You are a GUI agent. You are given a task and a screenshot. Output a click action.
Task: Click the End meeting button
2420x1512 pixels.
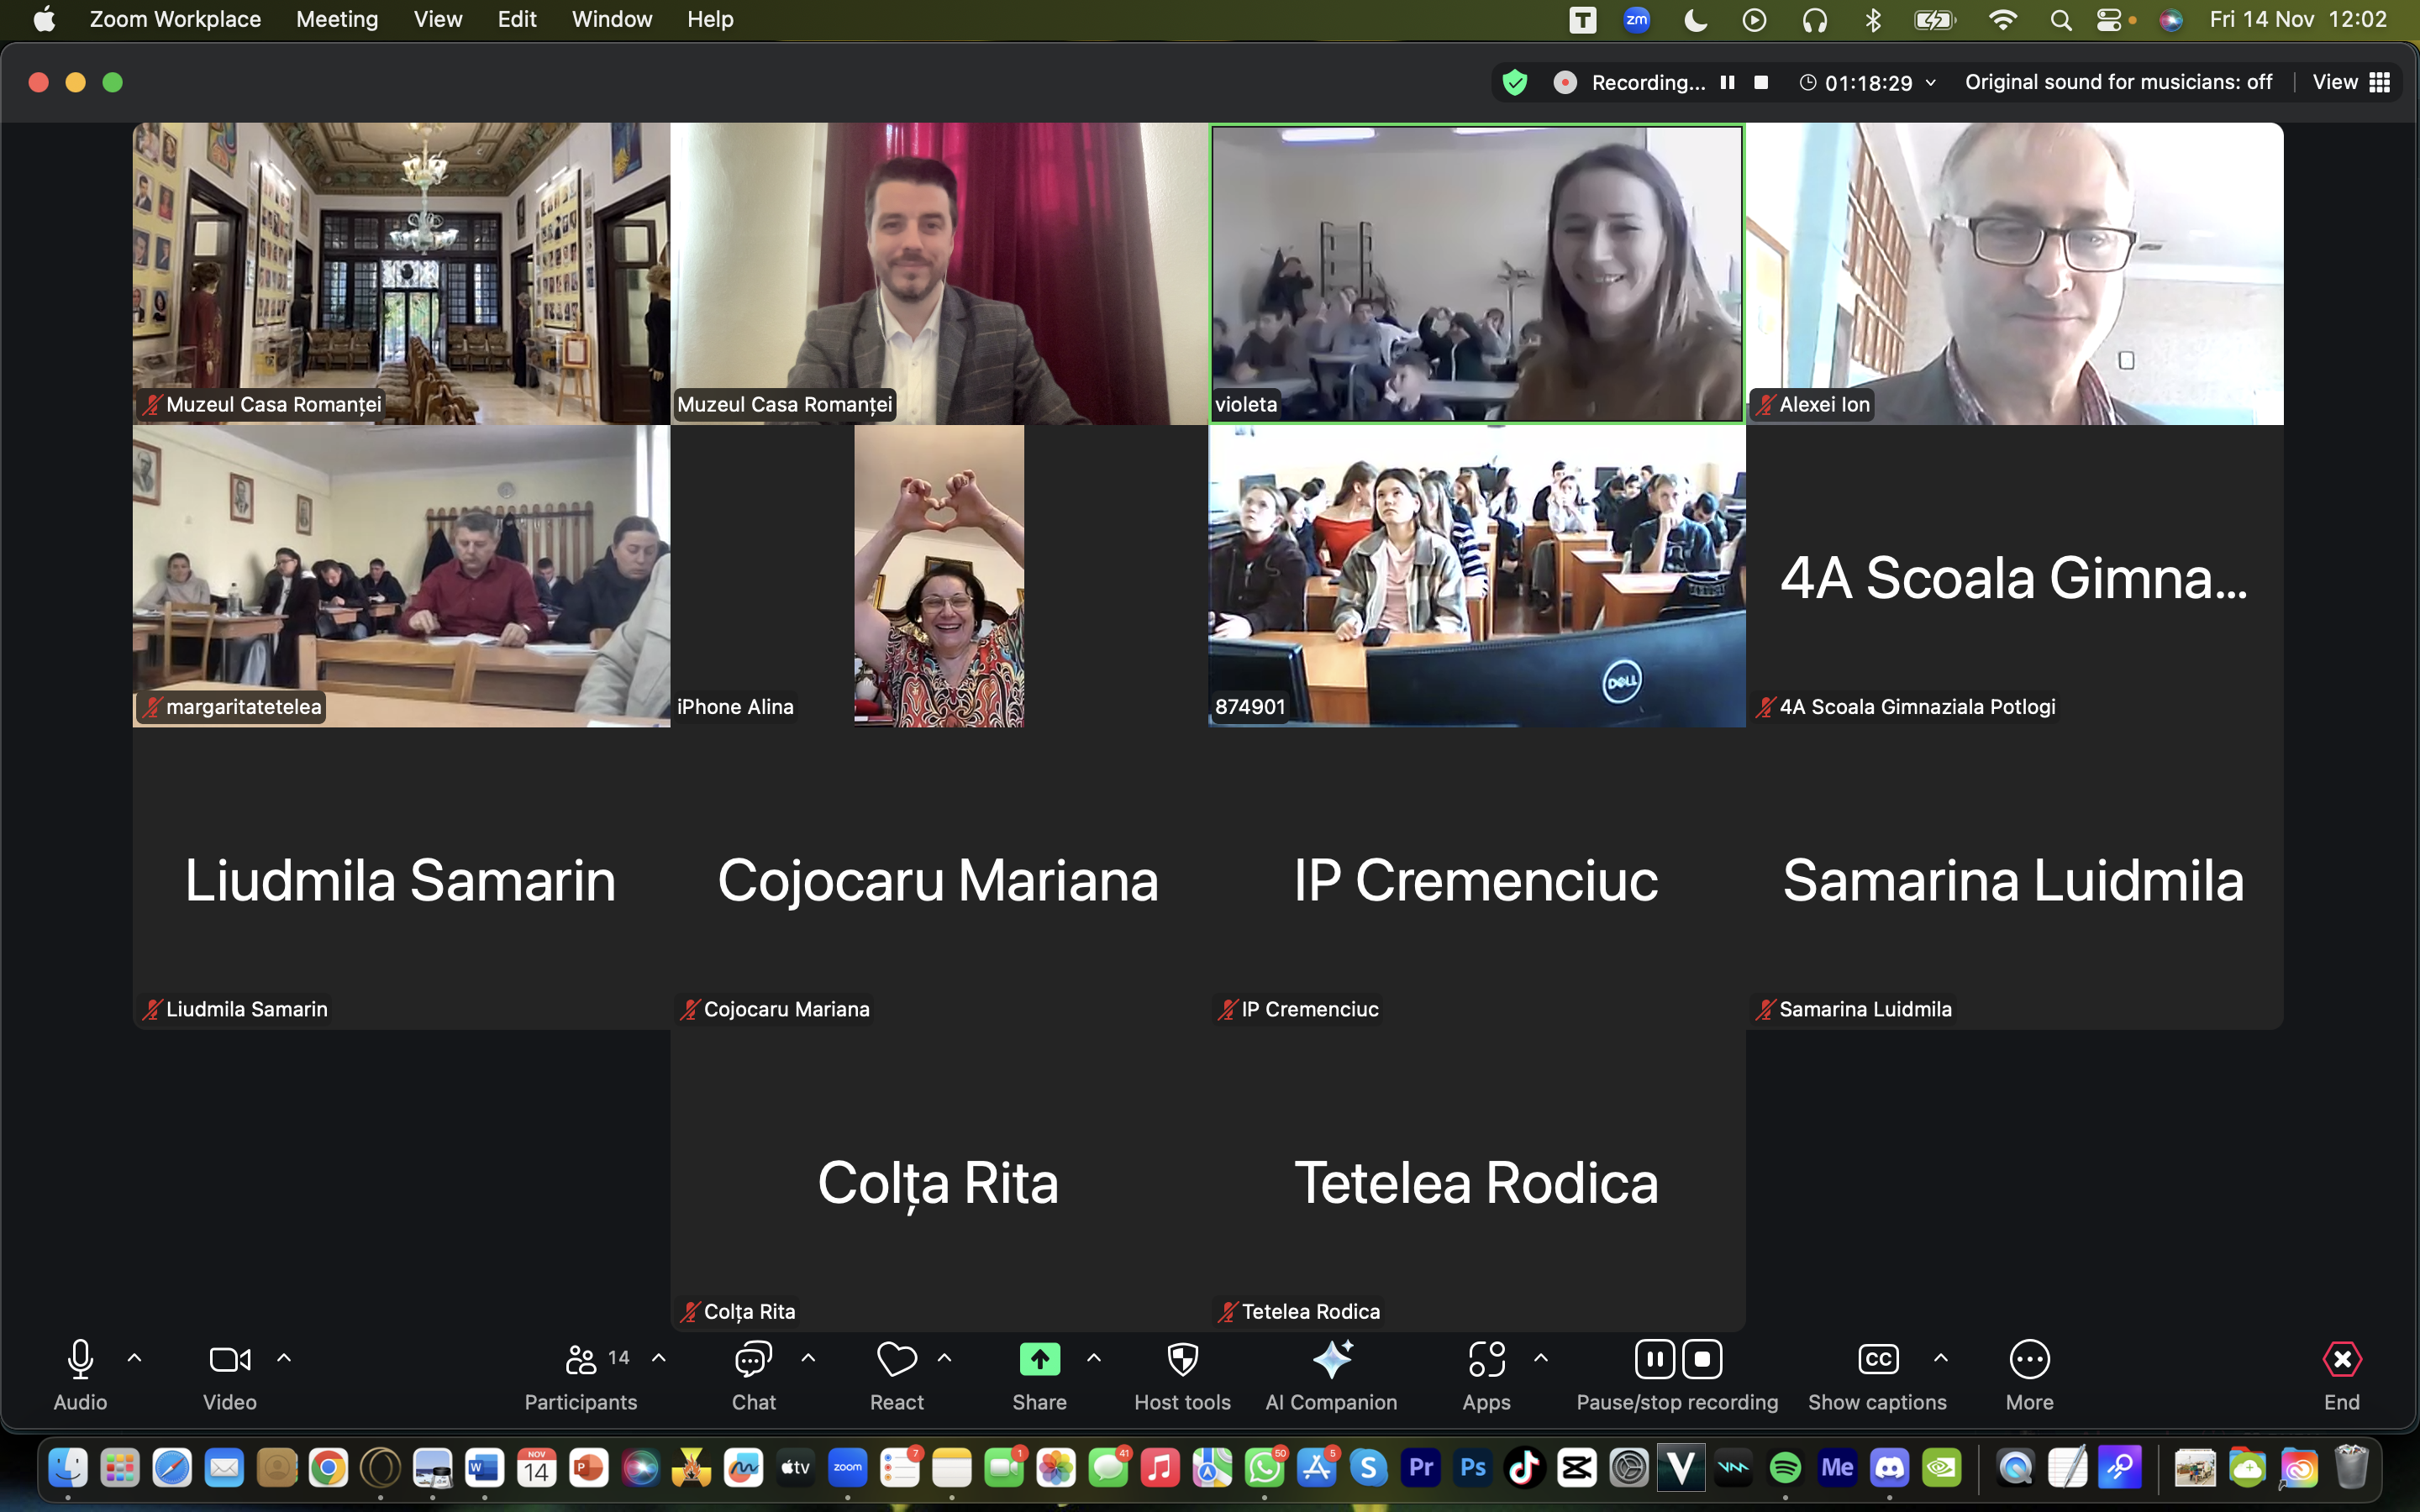(x=2341, y=1360)
